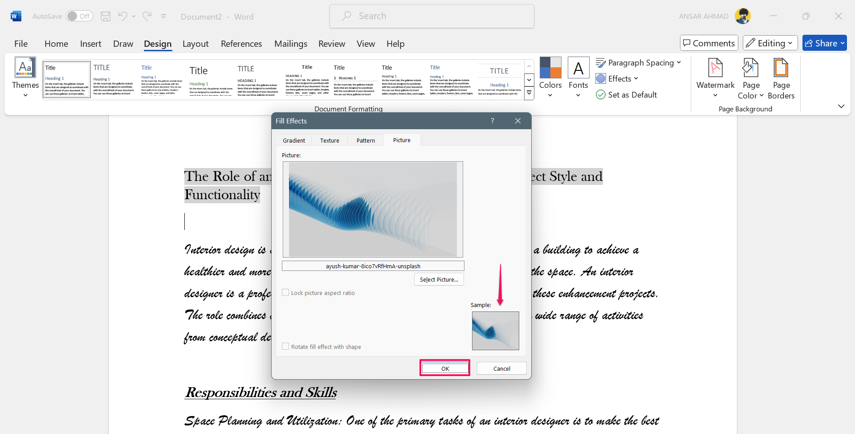
Task: Click the Select Picture button
Action: (439, 279)
